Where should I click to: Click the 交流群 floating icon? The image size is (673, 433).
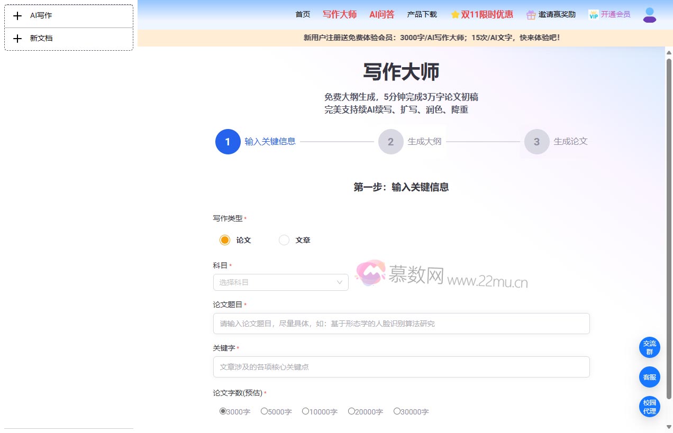coord(649,347)
